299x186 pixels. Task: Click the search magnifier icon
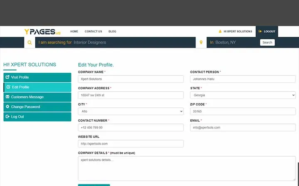[29, 43]
